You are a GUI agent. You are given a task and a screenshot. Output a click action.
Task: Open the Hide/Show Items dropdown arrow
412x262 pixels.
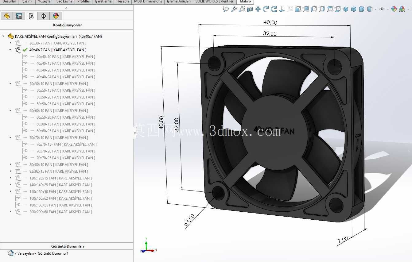pos(388,10)
